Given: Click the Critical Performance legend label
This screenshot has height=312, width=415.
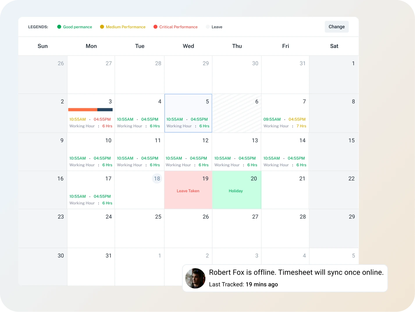Looking at the screenshot, I should click(x=178, y=27).
